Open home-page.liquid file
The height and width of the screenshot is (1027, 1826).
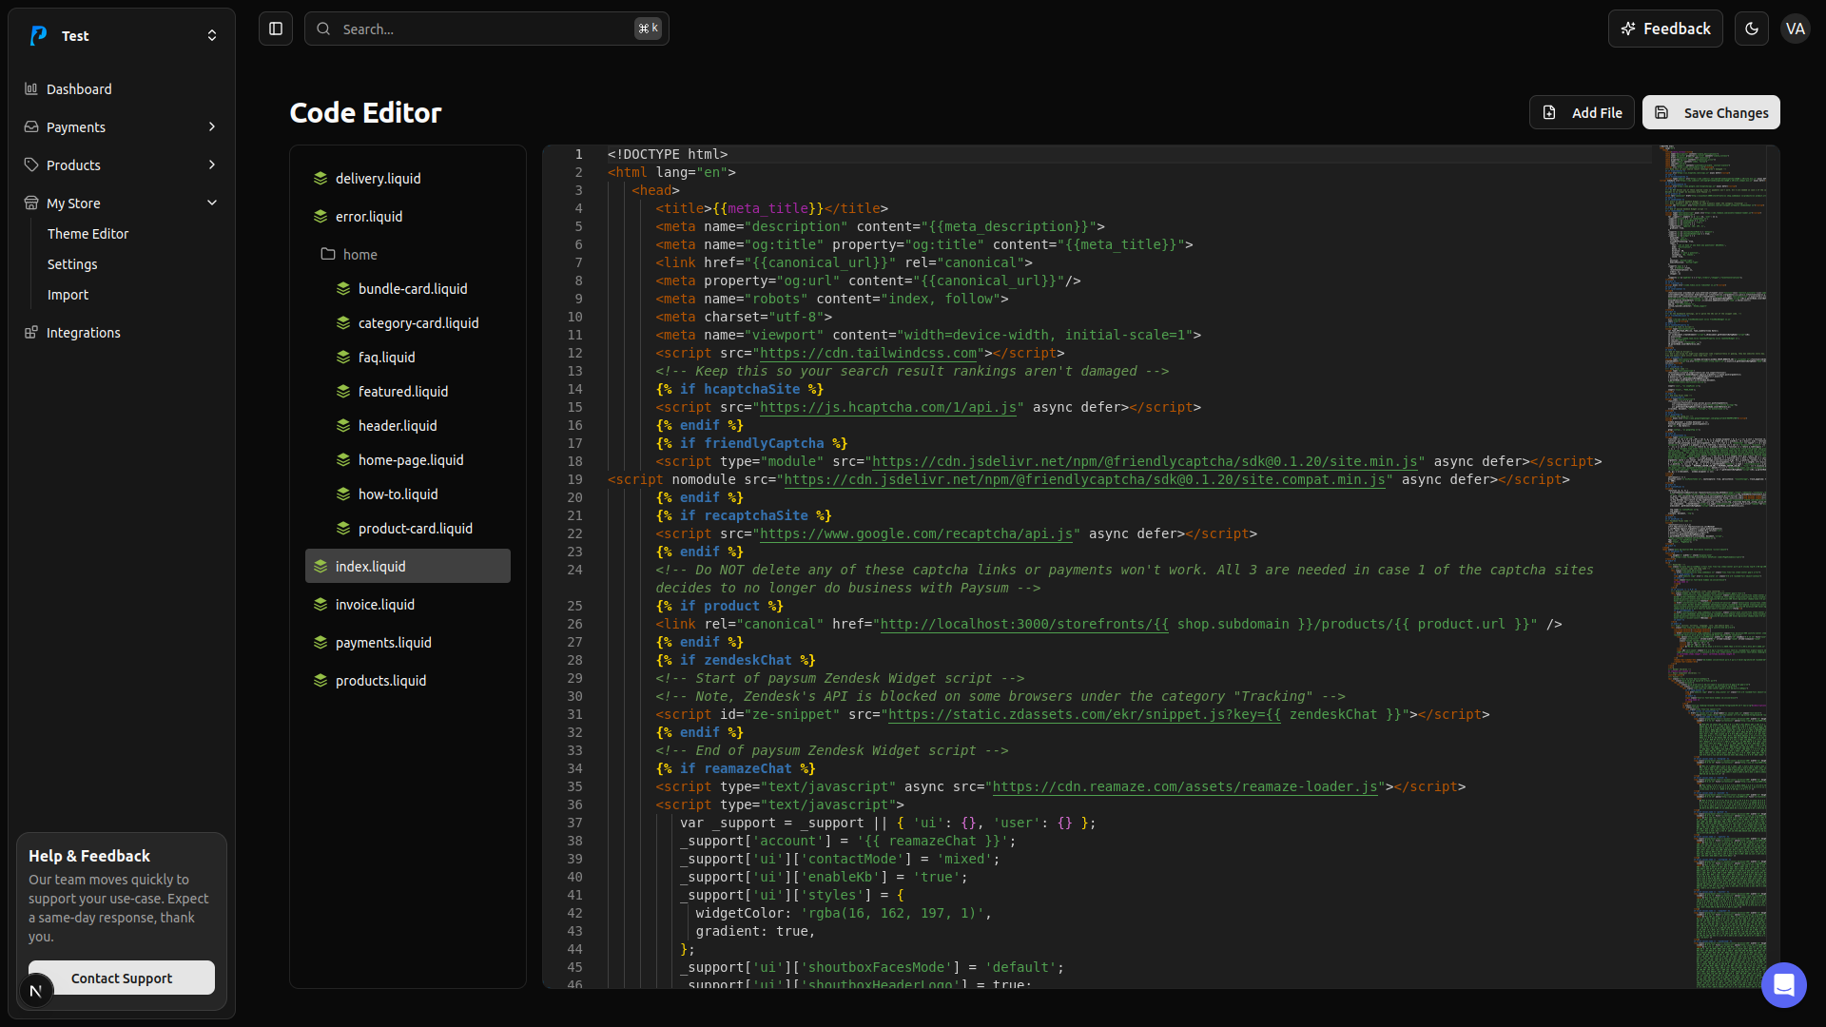(419, 459)
